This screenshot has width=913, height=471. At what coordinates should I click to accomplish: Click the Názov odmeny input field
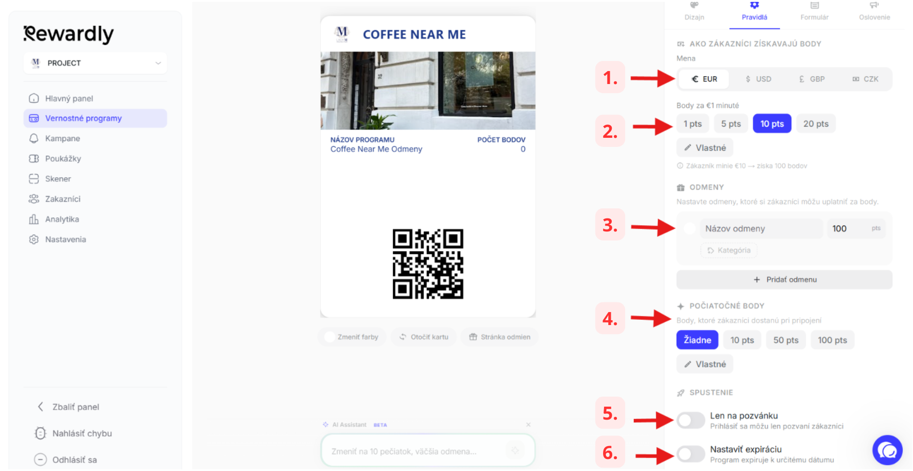point(761,229)
